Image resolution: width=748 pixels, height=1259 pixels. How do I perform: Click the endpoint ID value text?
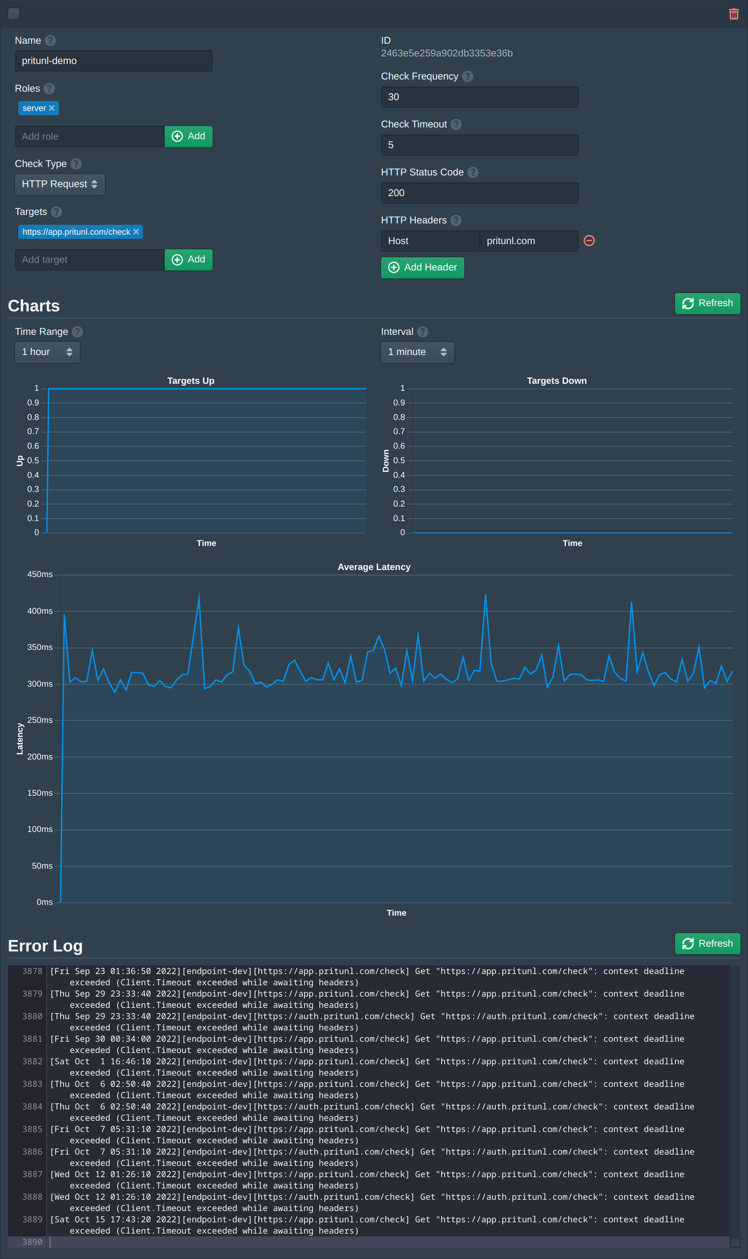pyautogui.click(x=446, y=54)
